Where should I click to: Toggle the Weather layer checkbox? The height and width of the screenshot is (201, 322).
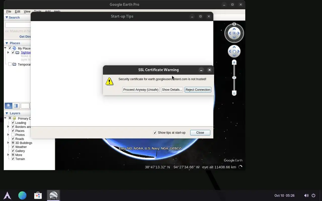pyautogui.click(x=13, y=147)
